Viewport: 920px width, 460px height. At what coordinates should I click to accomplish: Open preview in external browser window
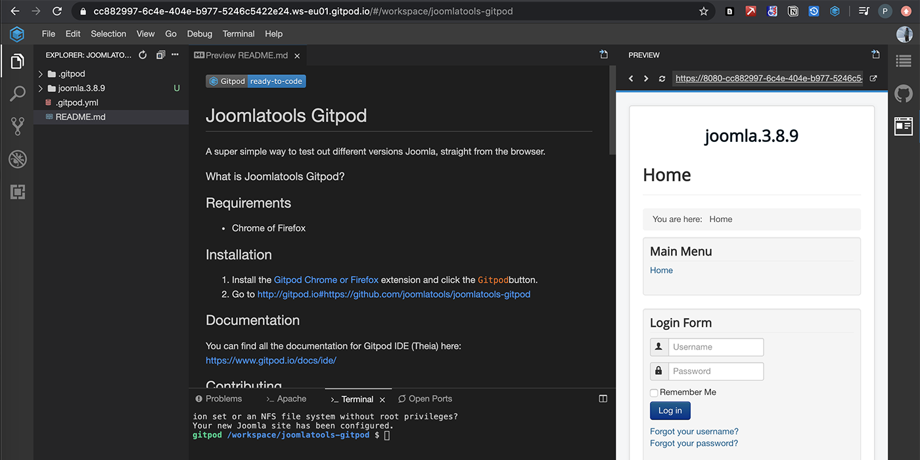873,79
